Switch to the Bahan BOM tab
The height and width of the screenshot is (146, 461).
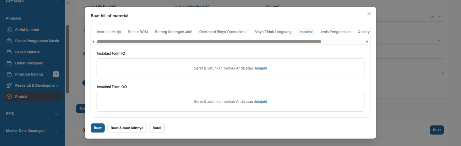pos(138,32)
